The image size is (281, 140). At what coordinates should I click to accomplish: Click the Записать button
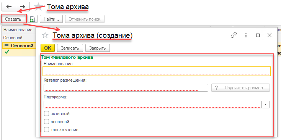[70, 48]
